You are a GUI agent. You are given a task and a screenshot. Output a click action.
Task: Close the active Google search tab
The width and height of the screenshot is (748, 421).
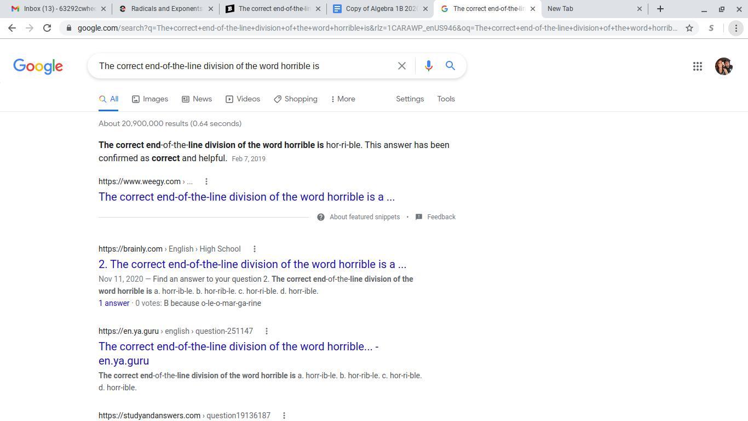[x=533, y=9]
